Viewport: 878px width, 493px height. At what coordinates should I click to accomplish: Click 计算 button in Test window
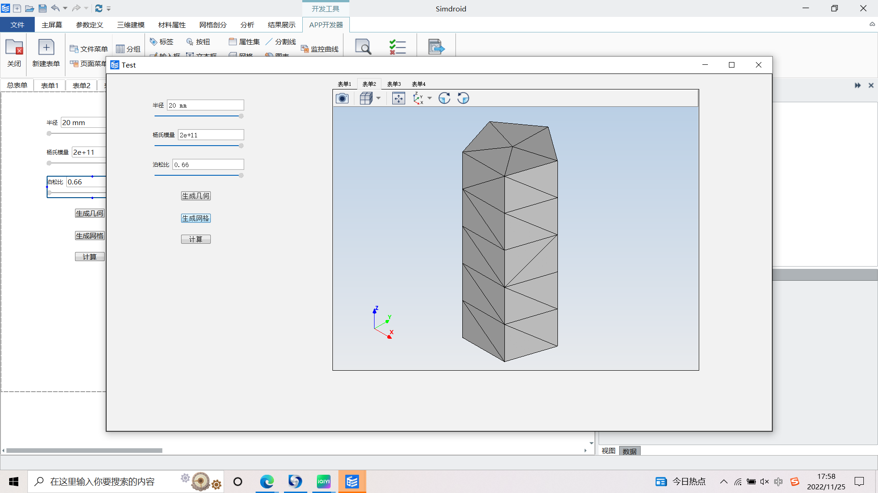196,239
